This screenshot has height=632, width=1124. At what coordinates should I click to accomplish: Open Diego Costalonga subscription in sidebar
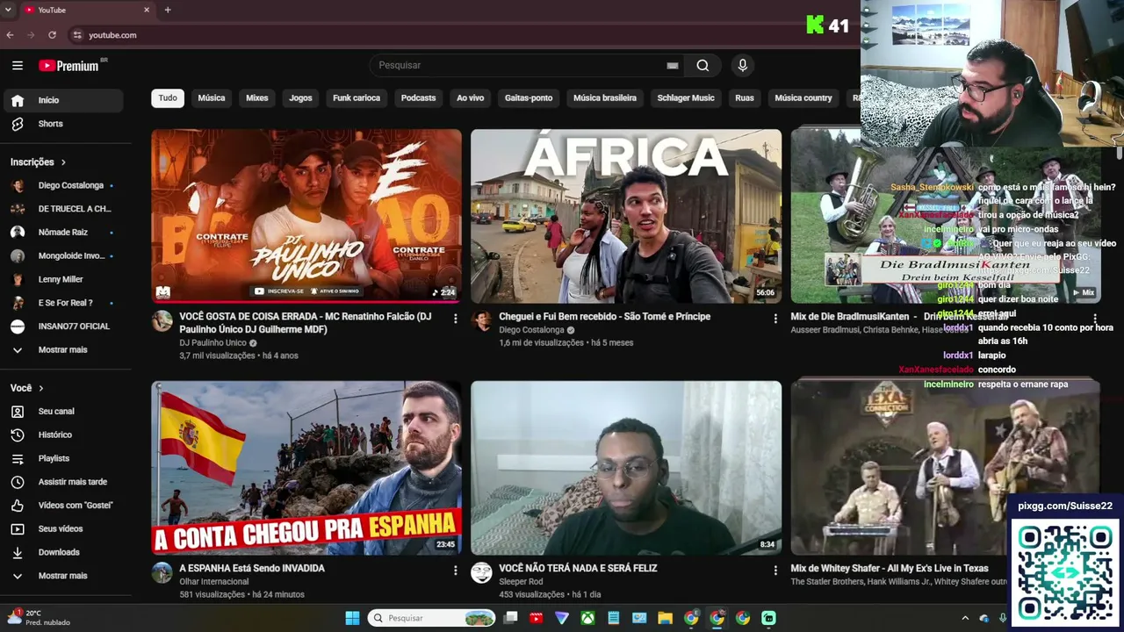point(61,185)
